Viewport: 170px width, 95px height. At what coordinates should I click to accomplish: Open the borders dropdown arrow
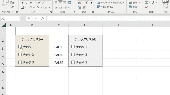pos(26,7)
